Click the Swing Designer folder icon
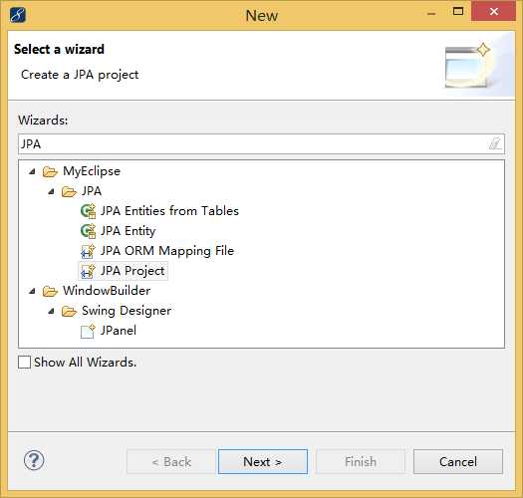The image size is (523, 498). [x=69, y=311]
